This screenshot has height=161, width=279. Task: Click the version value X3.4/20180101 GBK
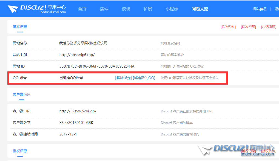click(76, 123)
